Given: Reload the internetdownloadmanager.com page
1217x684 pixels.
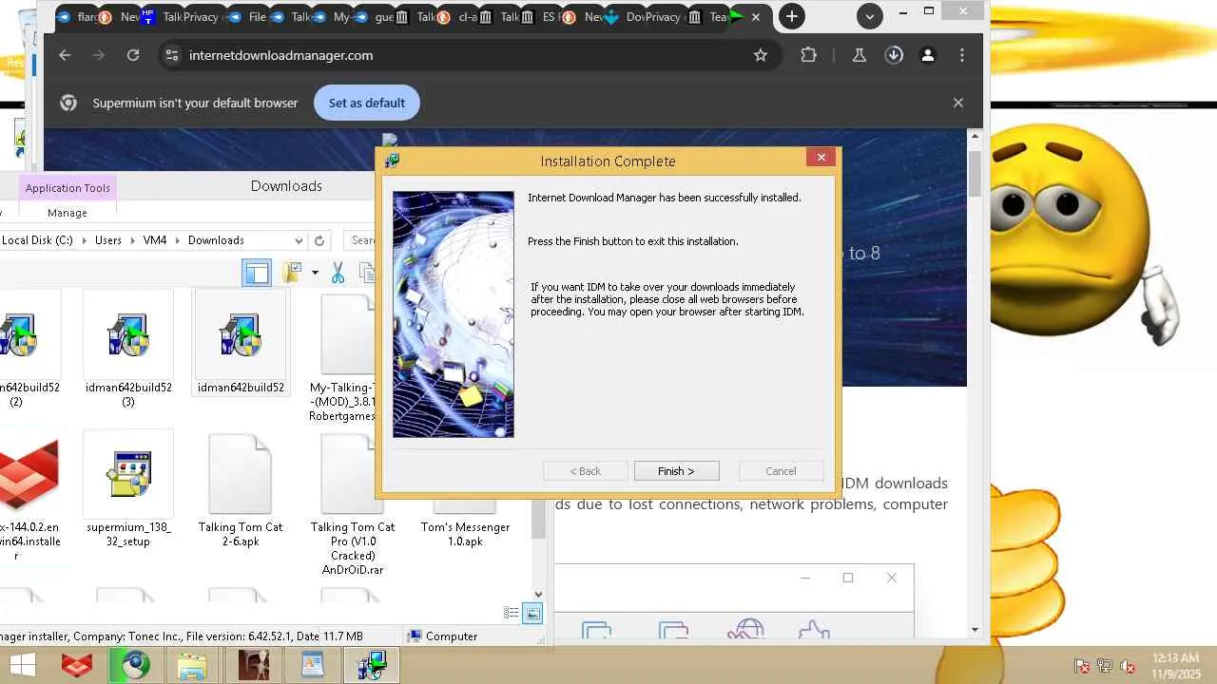Looking at the screenshot, I should [133, 55].
